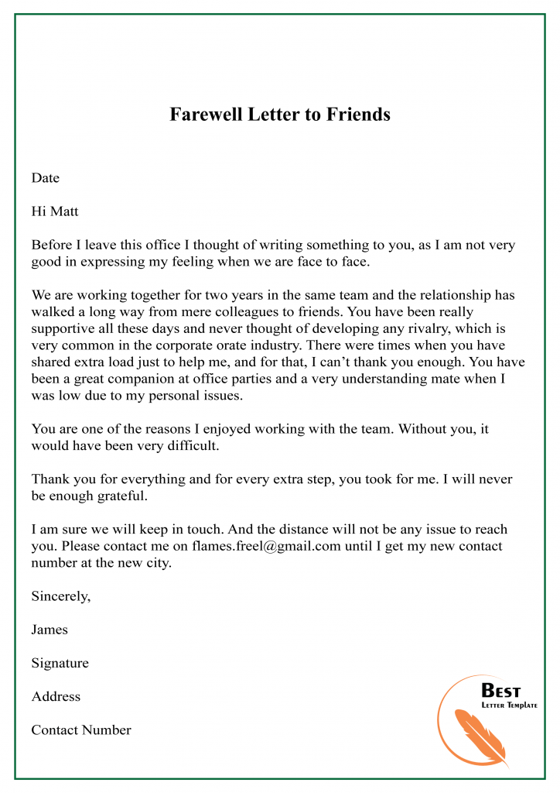Image resolution: width=560 pixels, height=793 pixels.
Task: Click the Hi Matt greeting
Action: tap(55, 211)
